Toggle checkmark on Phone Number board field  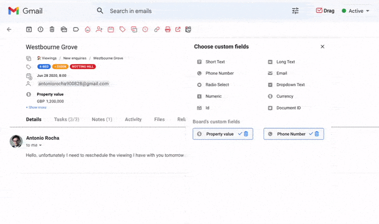[x=311, y=134]
